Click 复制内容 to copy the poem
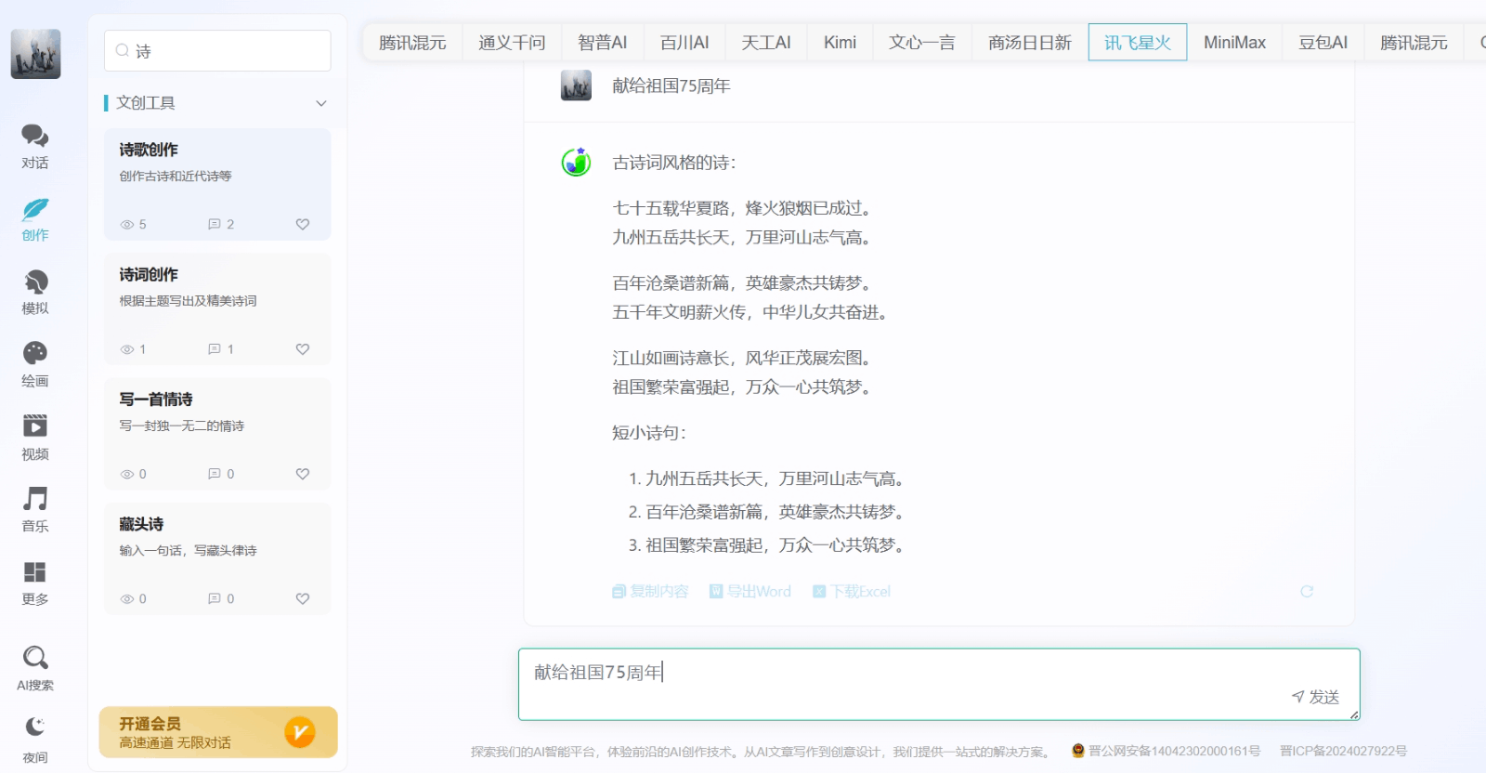Screen dimensions: 1486x773 pyautogui.click(x=650, y=592)
